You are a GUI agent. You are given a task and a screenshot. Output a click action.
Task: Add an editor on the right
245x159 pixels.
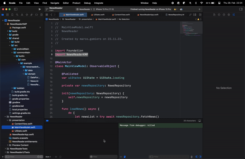tap(200, 15)
